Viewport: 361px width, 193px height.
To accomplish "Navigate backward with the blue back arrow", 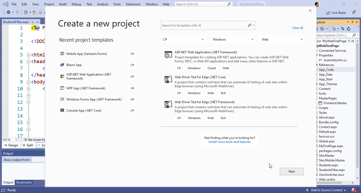I will point(8,12).
